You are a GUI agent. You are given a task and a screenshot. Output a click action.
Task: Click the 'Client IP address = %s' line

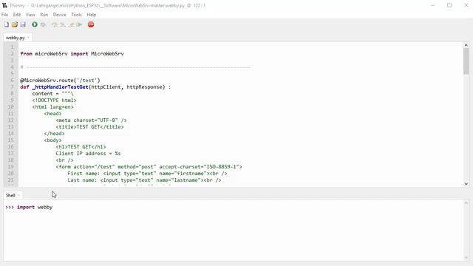[x=88, y=153]
